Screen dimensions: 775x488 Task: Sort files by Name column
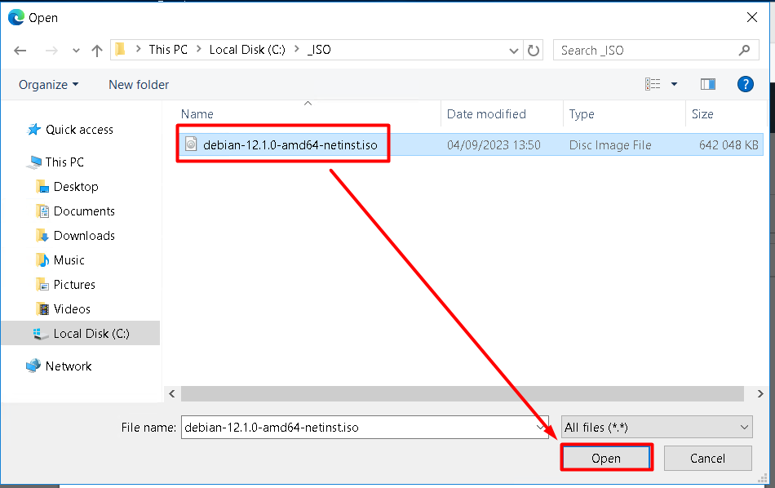(x=197, y=114)
